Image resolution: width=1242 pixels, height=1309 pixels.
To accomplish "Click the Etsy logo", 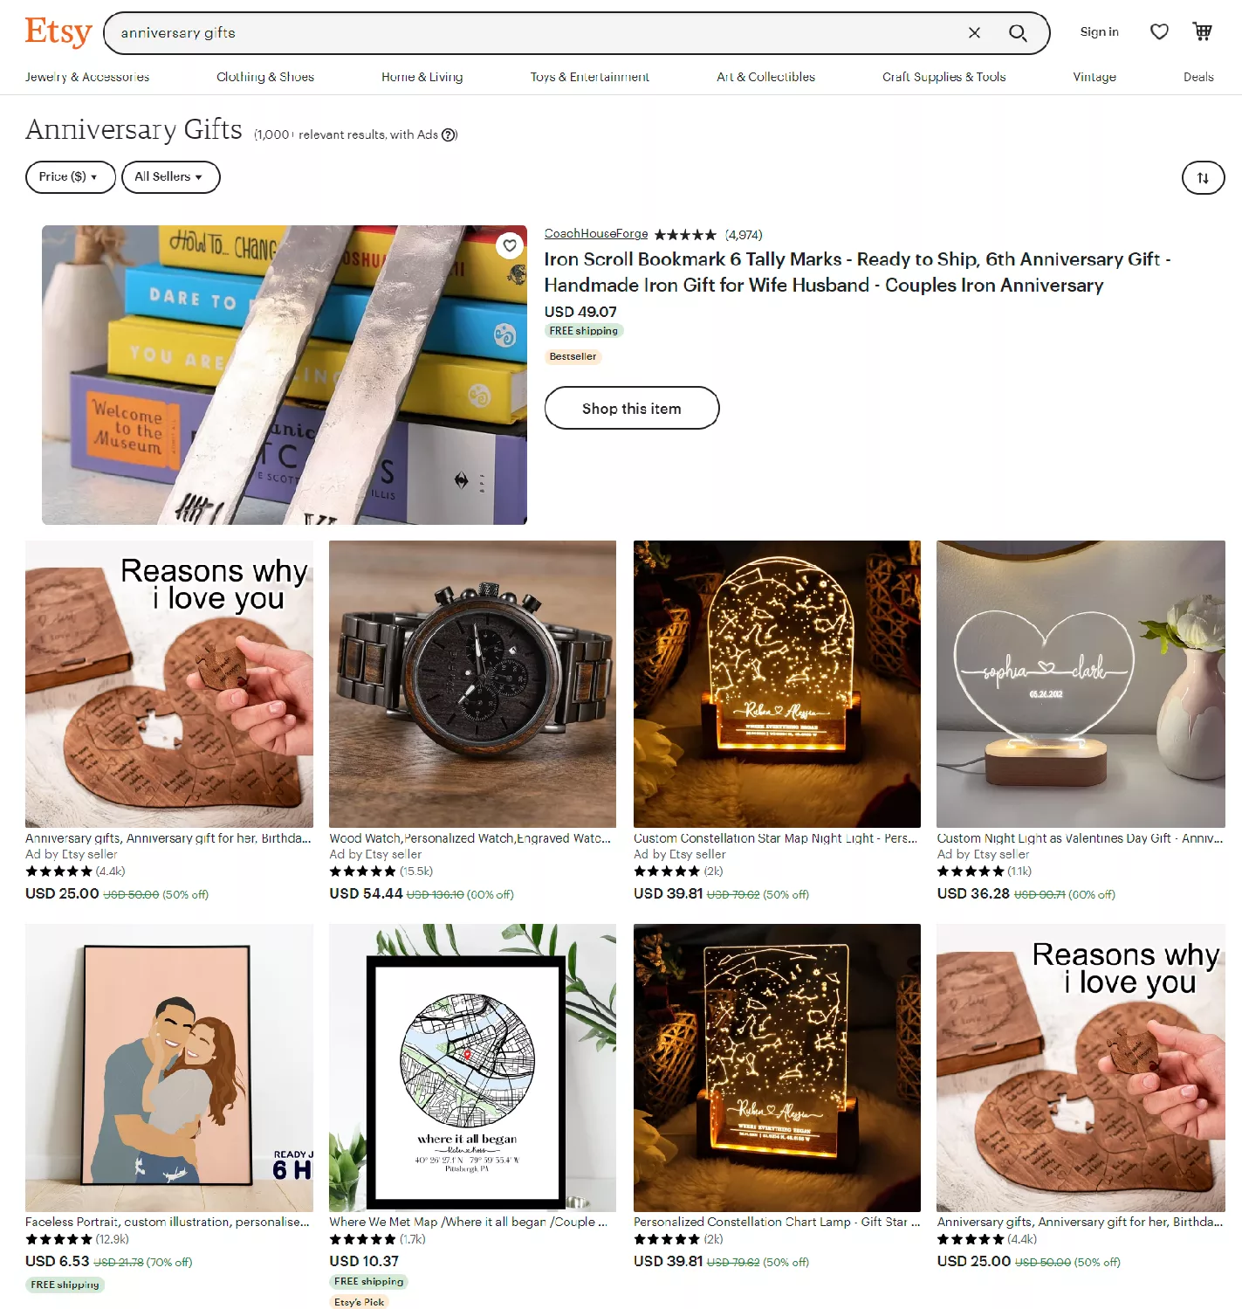I will pos(58,32).
